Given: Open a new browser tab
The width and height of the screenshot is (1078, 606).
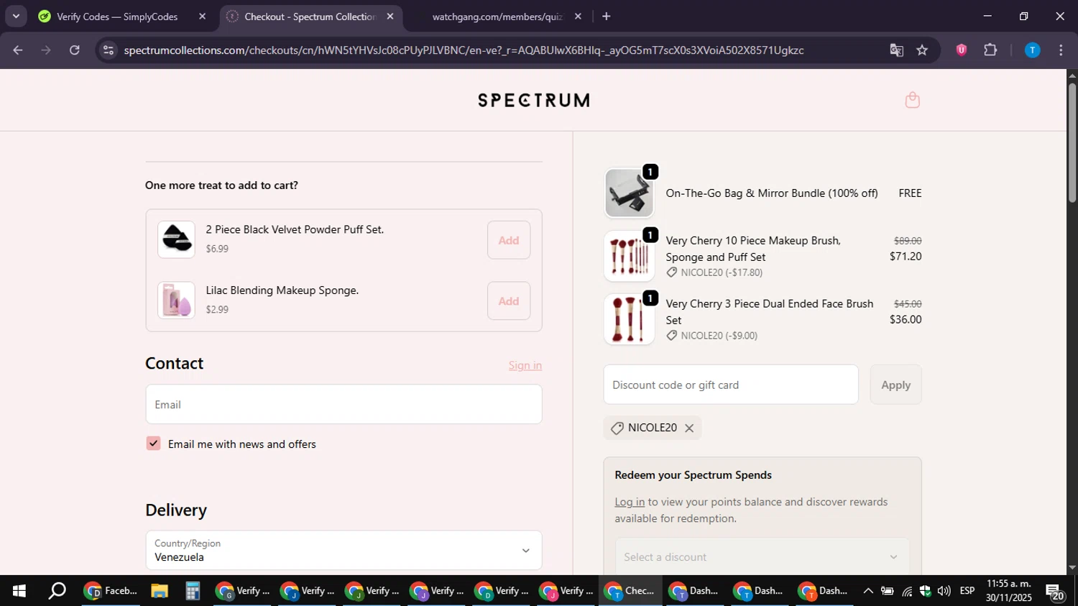Looking at the screenshot, I should point(607,16).
